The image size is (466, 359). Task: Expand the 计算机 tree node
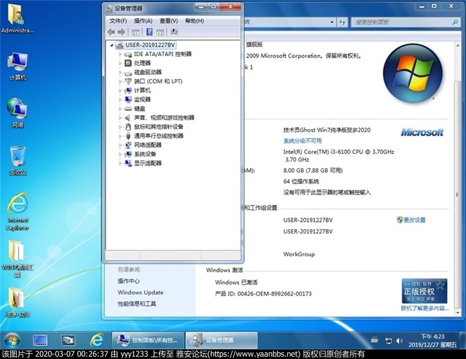pos(120,91)
